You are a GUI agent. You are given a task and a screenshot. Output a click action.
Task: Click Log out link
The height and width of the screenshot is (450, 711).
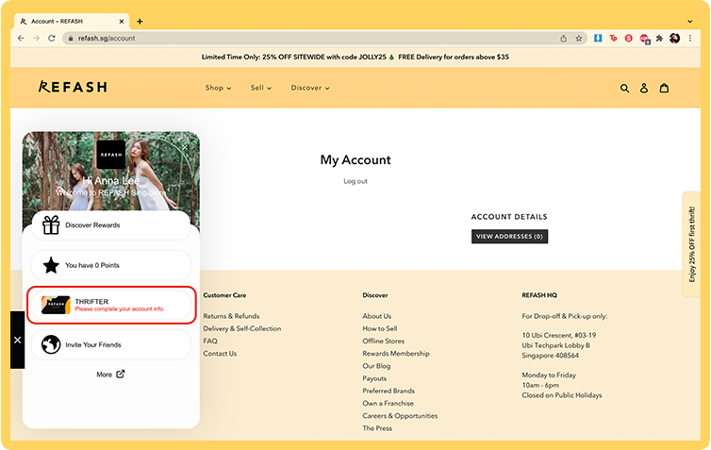click(355, 181)
